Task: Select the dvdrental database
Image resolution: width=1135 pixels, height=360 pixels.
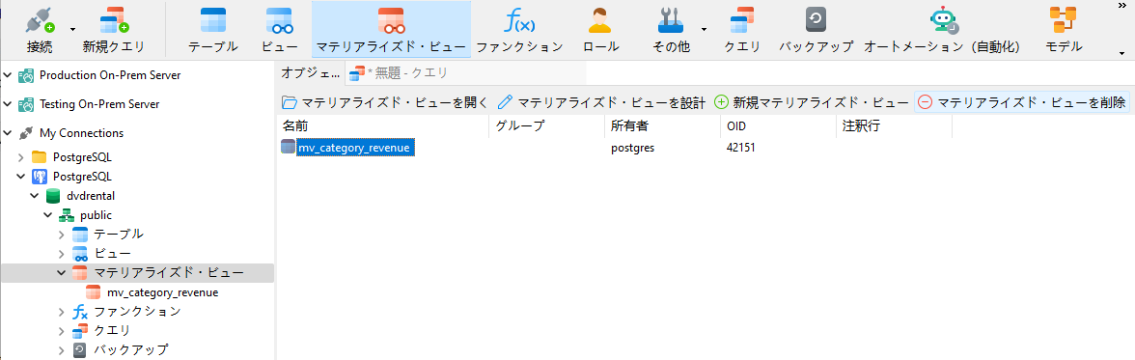Action: coord(91,196)
